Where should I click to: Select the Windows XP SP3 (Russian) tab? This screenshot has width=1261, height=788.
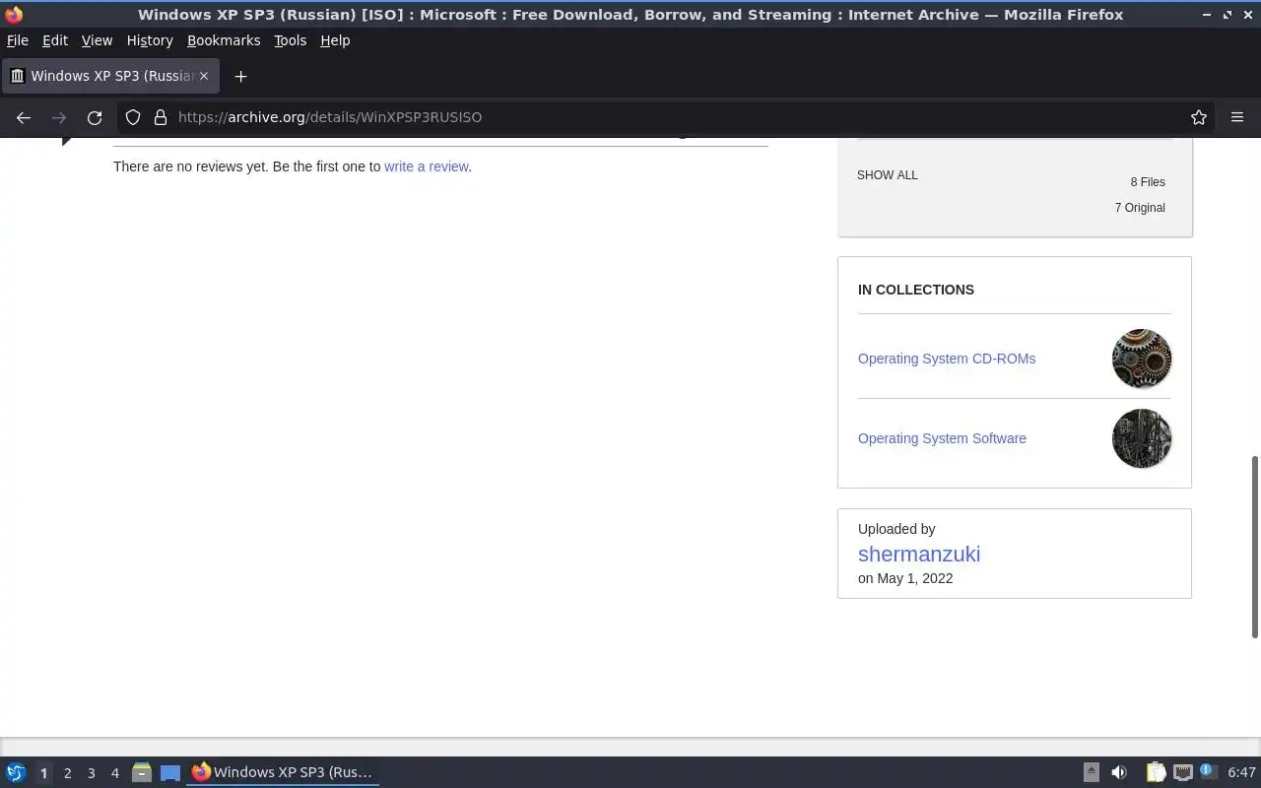coord(110,76)
